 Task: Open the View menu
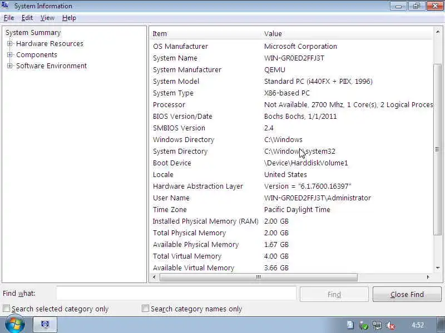click(47, 18)
